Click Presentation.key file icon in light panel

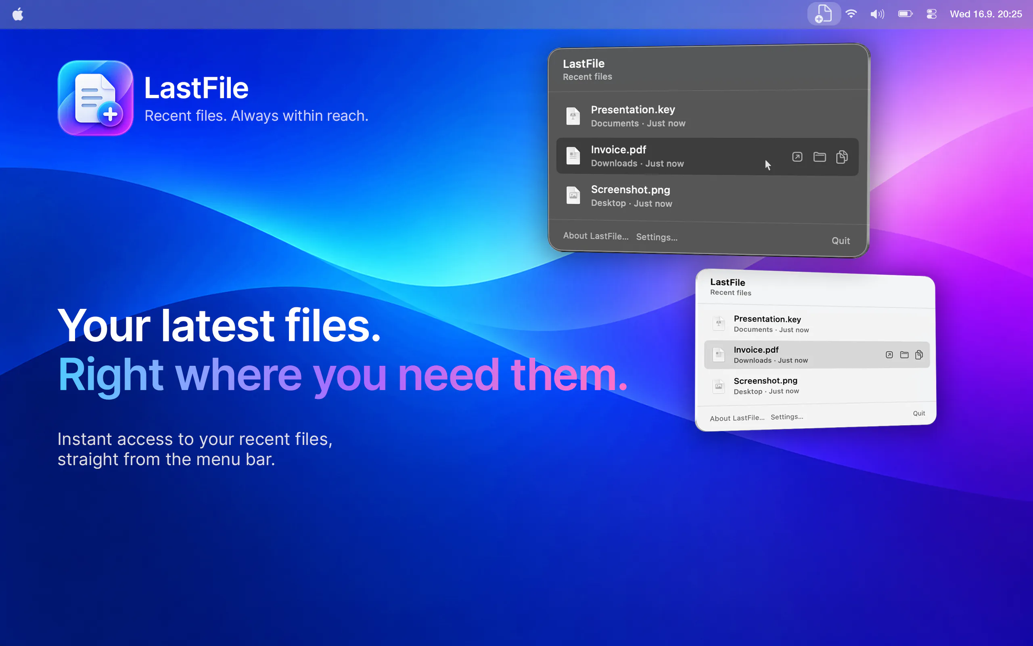coord(719,323)
